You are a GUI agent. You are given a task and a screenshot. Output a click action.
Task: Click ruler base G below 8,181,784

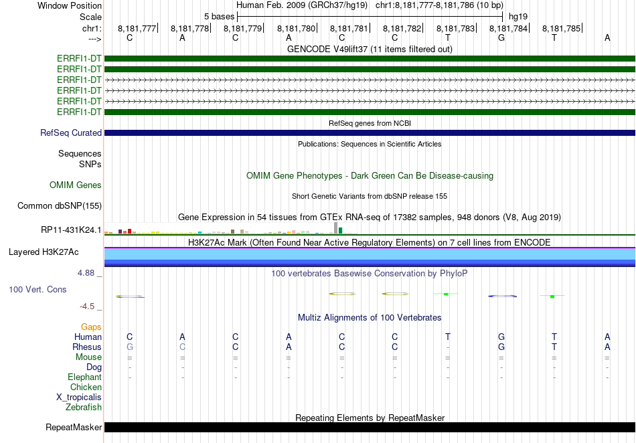coord(501,37)
